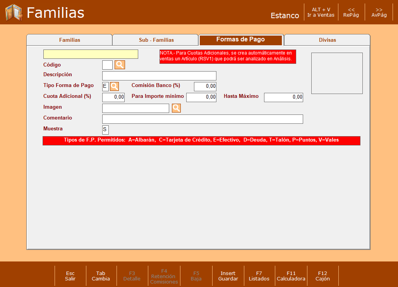The image size is (398, 287).
Task: Click the ALT + V Ir a Ventas button
Action: tap(321, 12)
